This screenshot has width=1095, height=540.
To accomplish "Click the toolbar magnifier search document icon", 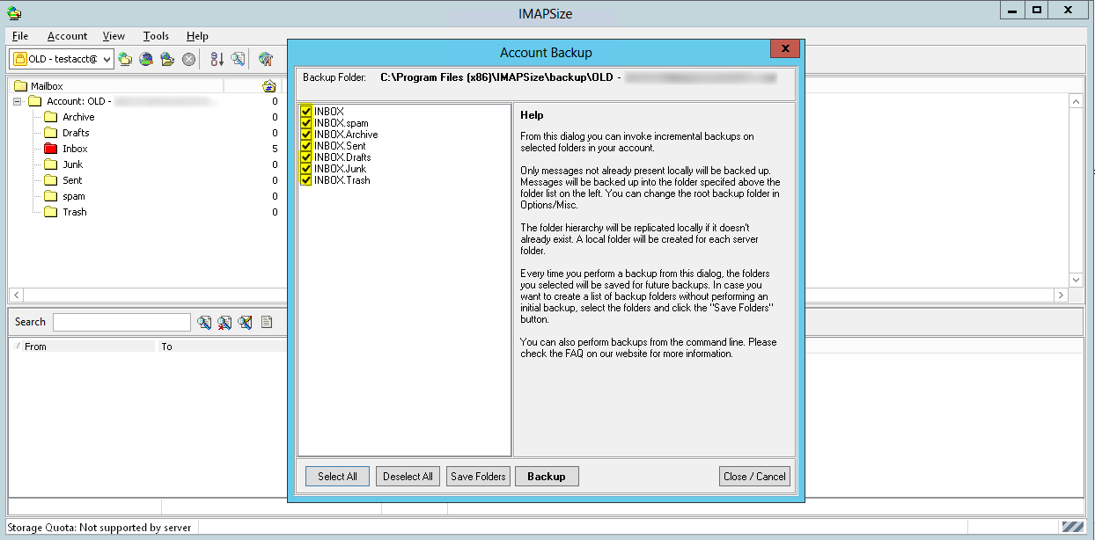I will point(238,59).
